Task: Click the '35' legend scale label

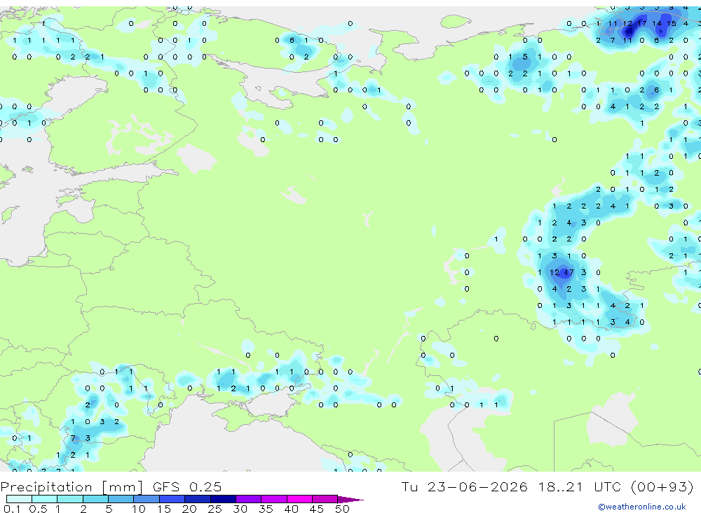Action: pos(266,509)
